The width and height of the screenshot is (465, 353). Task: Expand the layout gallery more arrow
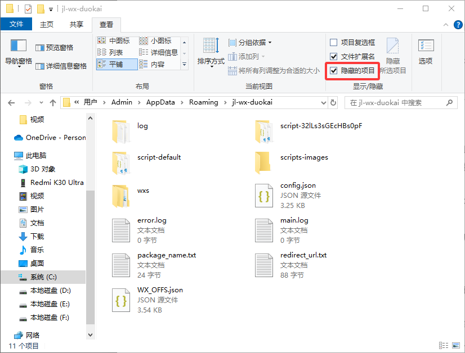point(184,64)
